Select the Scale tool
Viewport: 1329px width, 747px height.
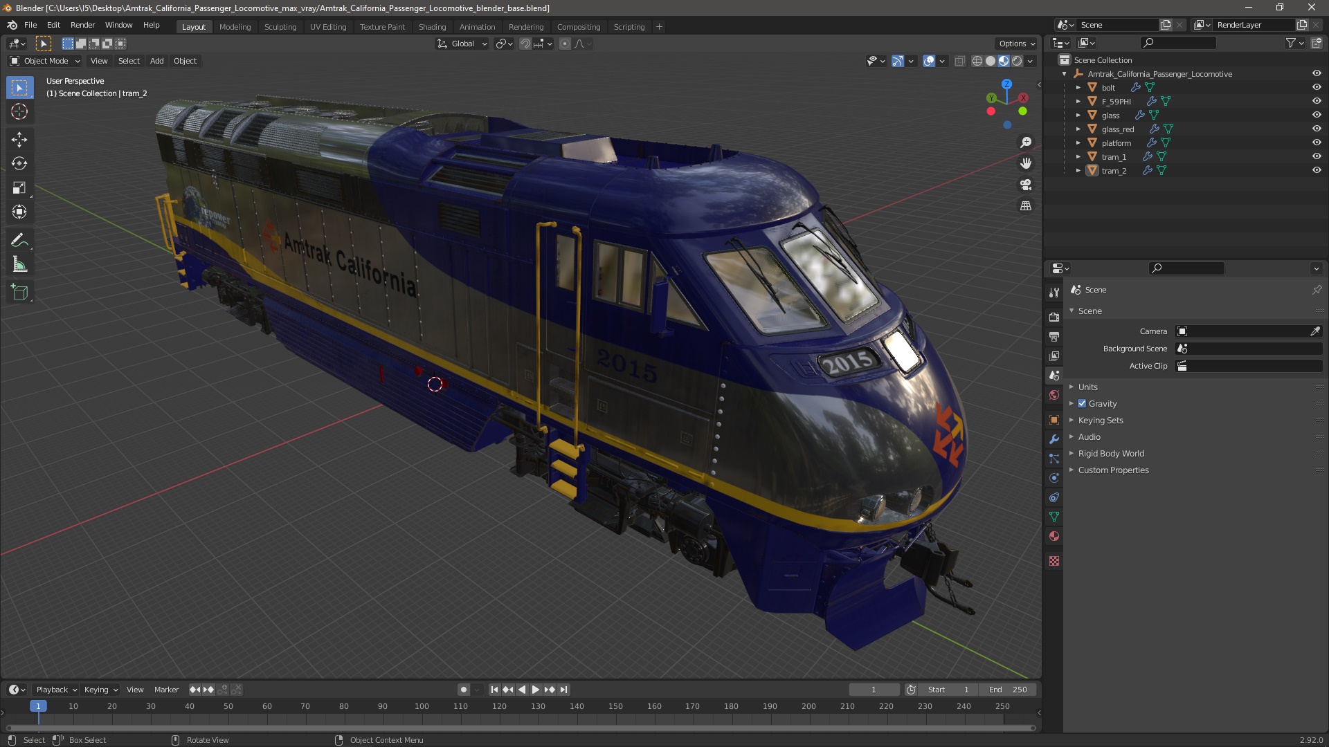pos(19,187)
